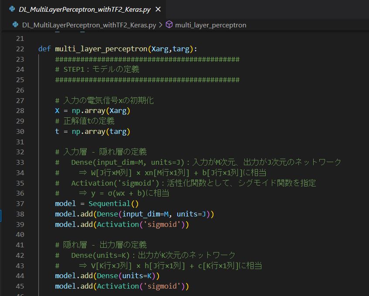Click 'Sequential()' on line 37
Image resolution: width=369 pixels, height=296 pixels.
tap(113, 203)
